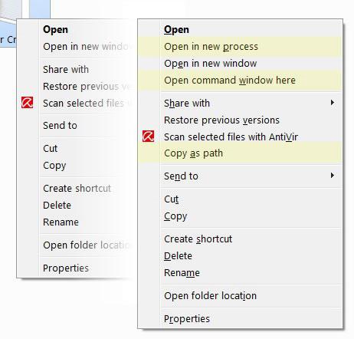Expand the Share with submenu arrow

pos(333,103)
